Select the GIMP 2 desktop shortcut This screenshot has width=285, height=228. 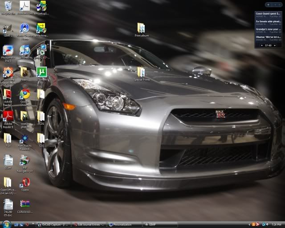8,30
